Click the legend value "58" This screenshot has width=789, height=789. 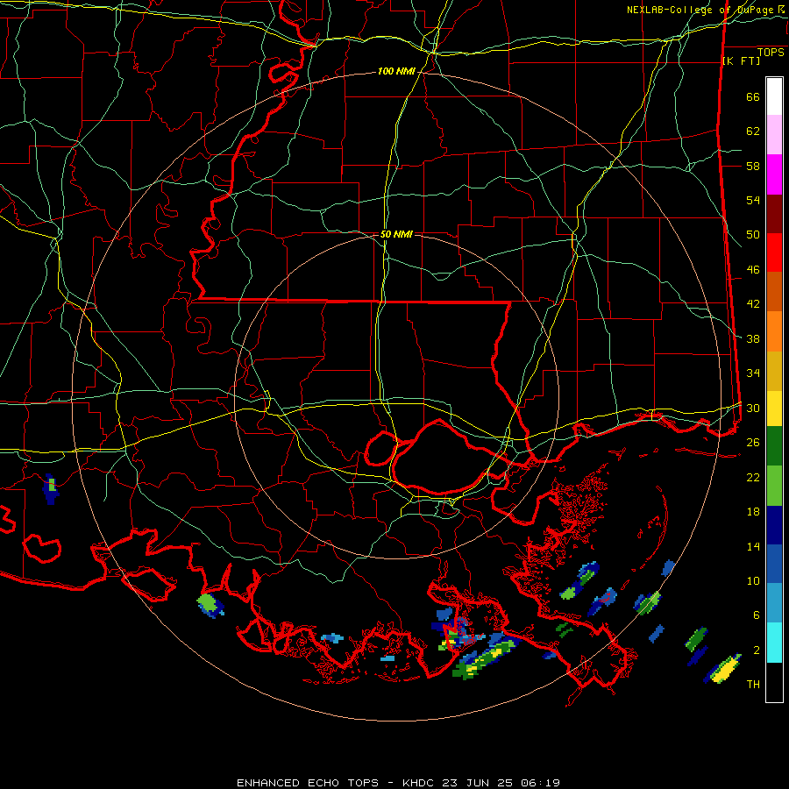pos(753,166)
